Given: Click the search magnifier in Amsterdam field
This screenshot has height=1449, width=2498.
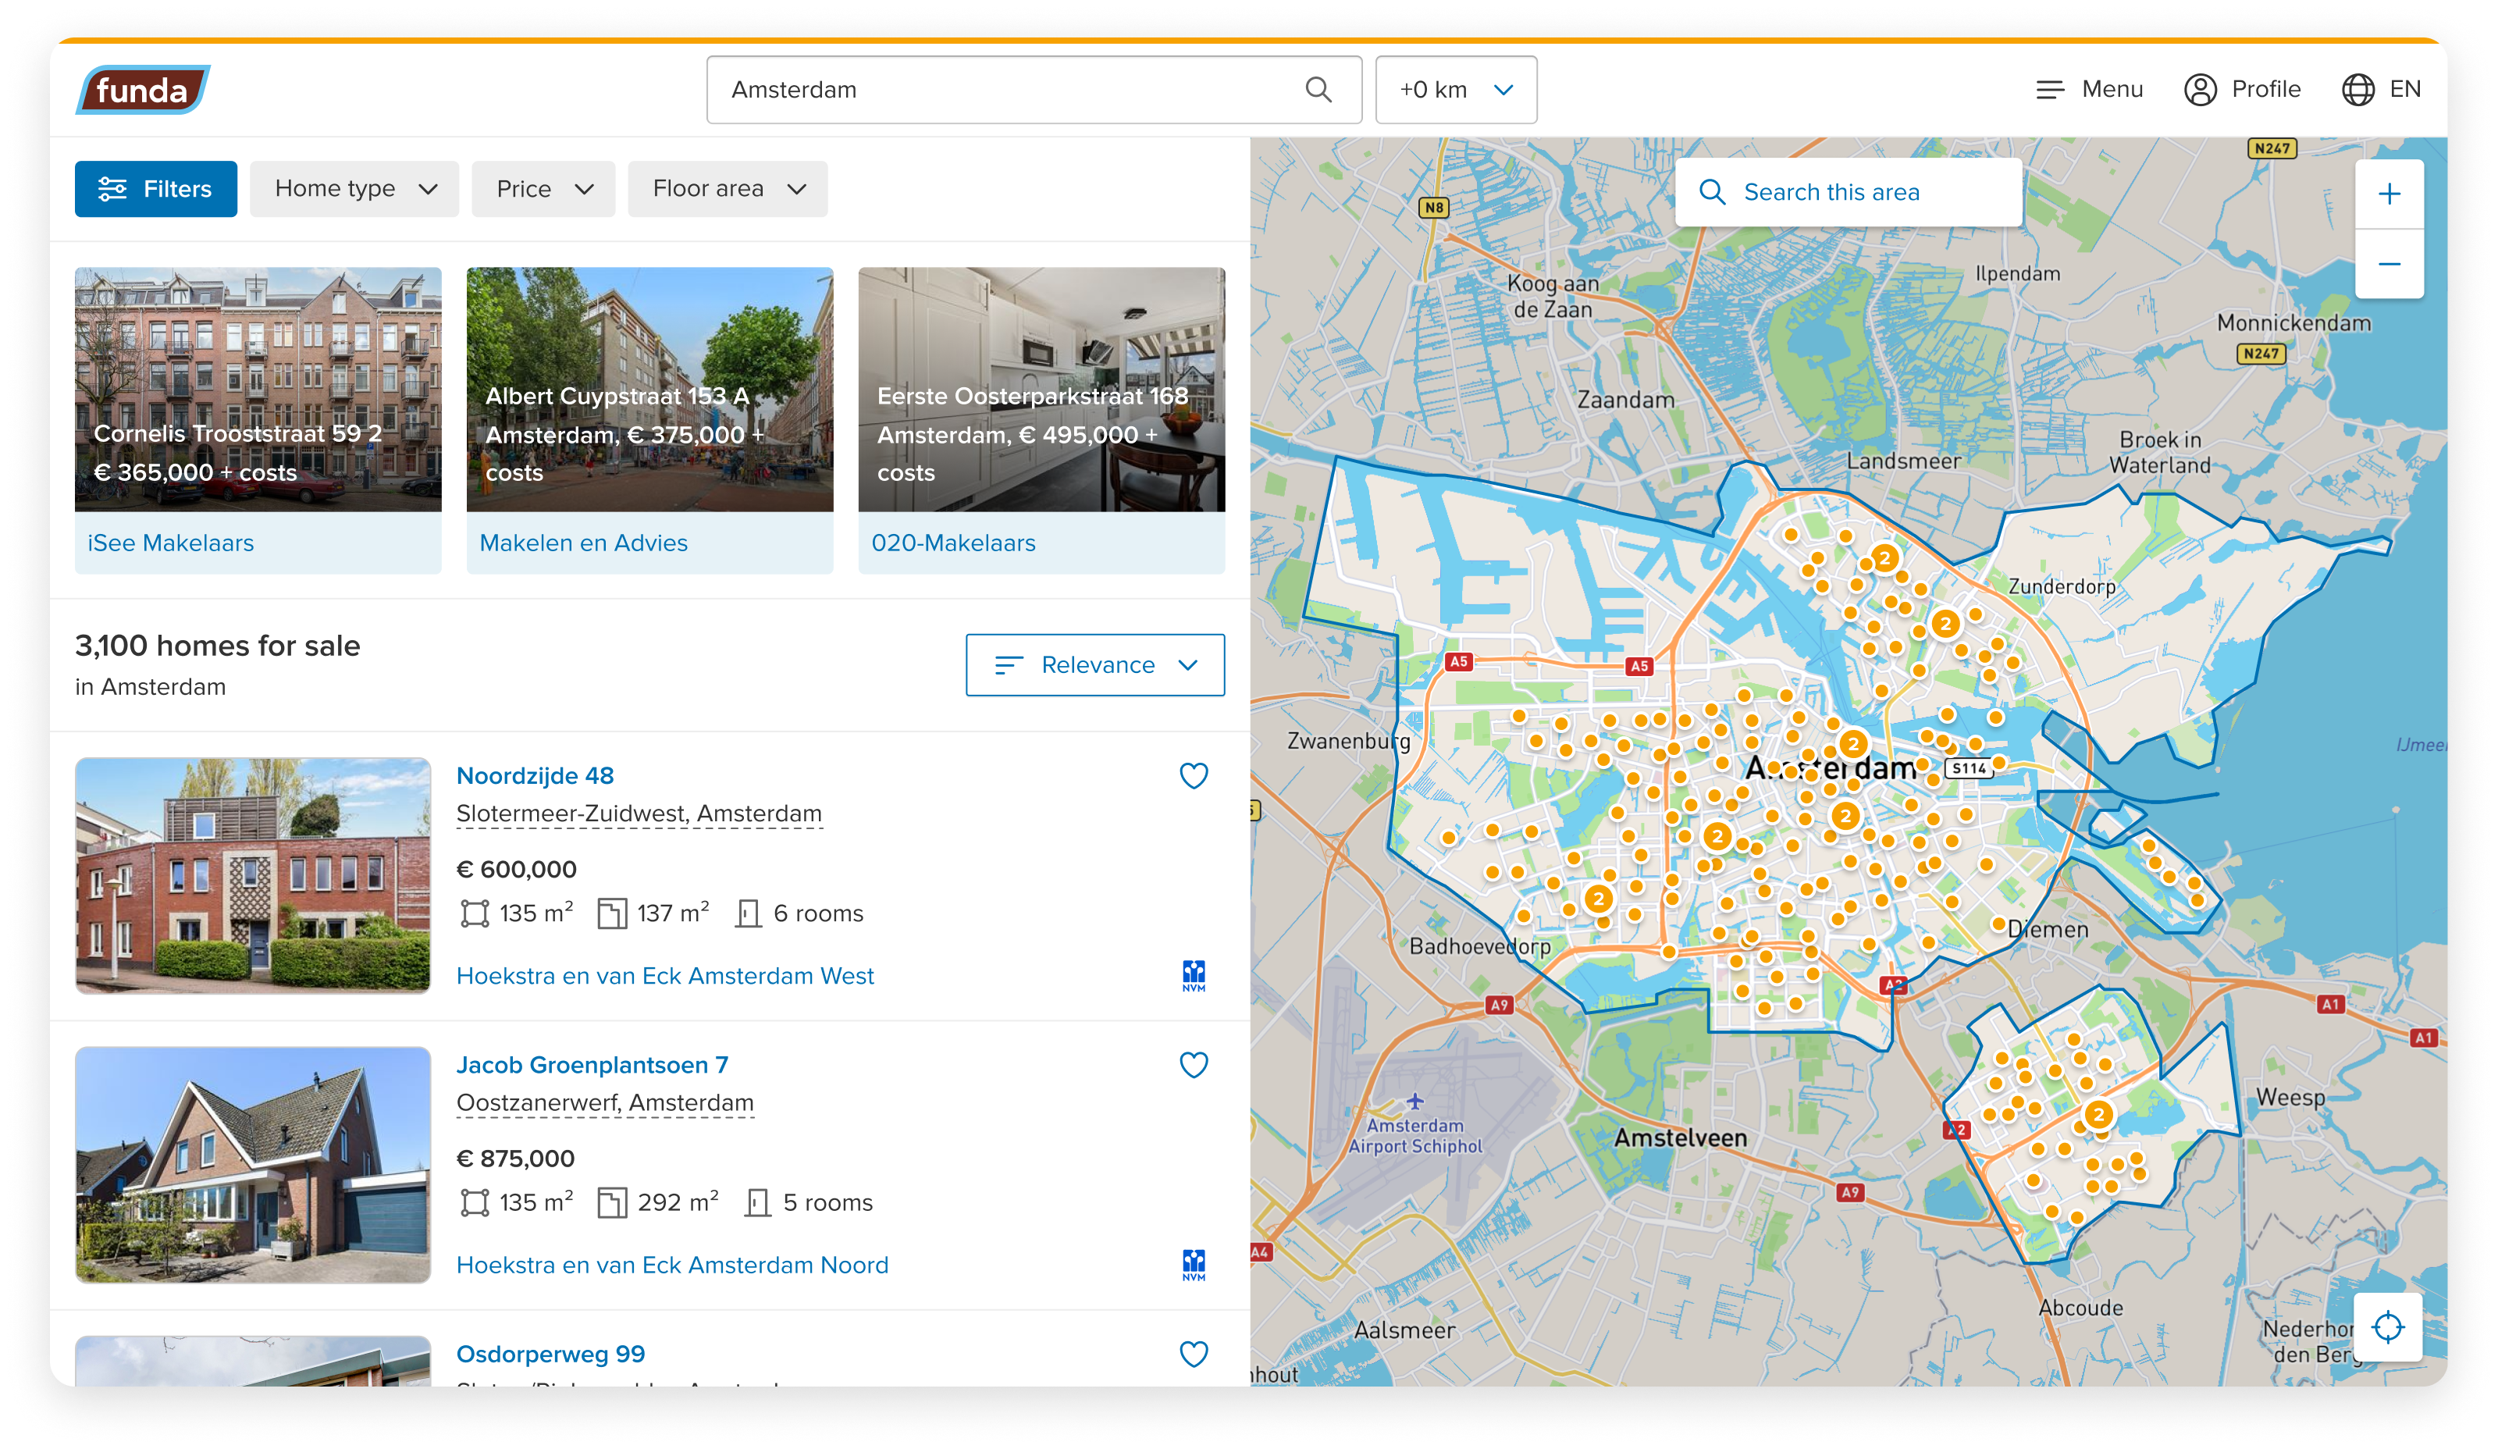Looking at the screenshot, I should pyautogui.click(x=1318, y=89).
